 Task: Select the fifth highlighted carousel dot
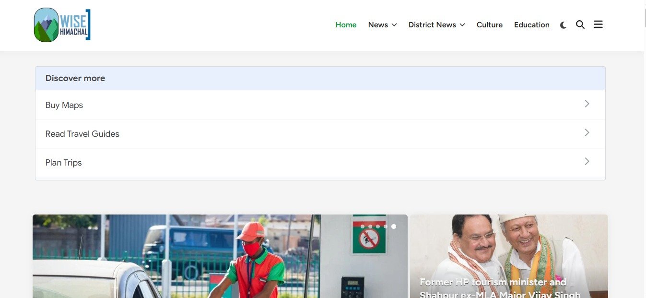click(394, 226)
